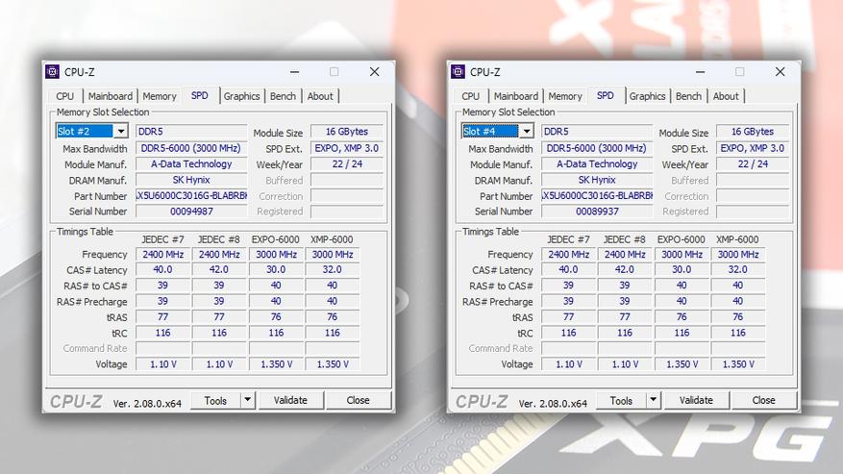Select the SPD tab in the right CPU-Z window

[605, 95]
